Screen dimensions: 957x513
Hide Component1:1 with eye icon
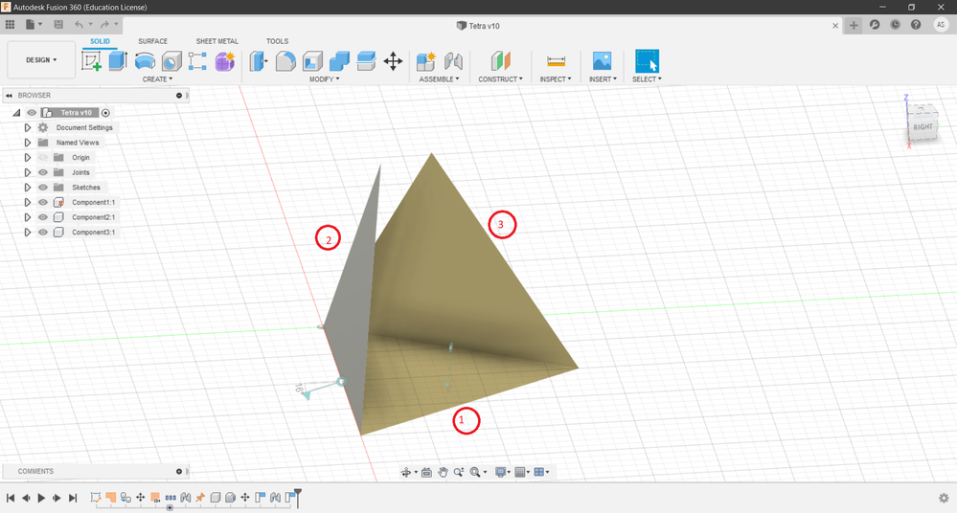click(43, 203)
